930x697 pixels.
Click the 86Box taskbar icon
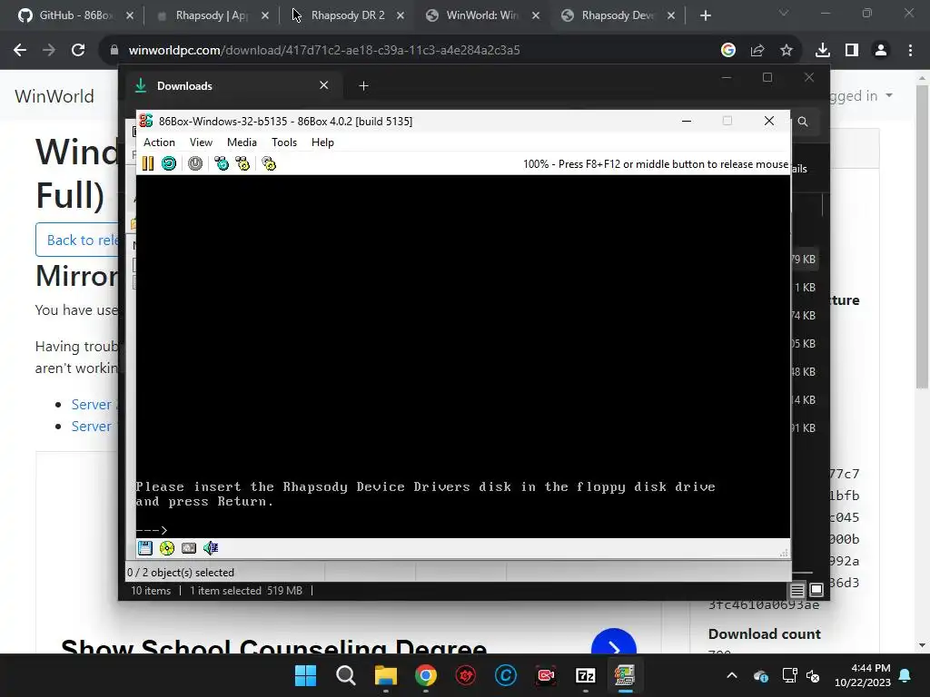pyautogui.click(x=625, y=675)
